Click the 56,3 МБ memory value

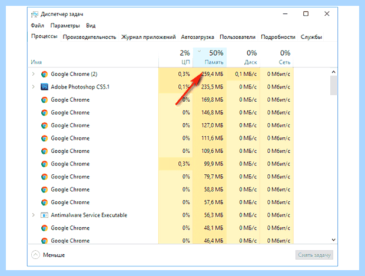click(x=214, y=215)
